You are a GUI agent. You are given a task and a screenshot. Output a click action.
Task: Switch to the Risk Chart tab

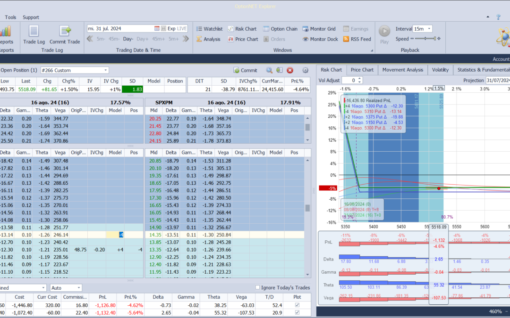point(331,70)
